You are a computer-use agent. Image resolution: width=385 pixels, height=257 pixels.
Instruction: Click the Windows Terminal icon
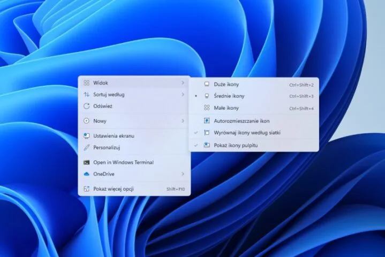pyautogui.click(x=86, y=162)
